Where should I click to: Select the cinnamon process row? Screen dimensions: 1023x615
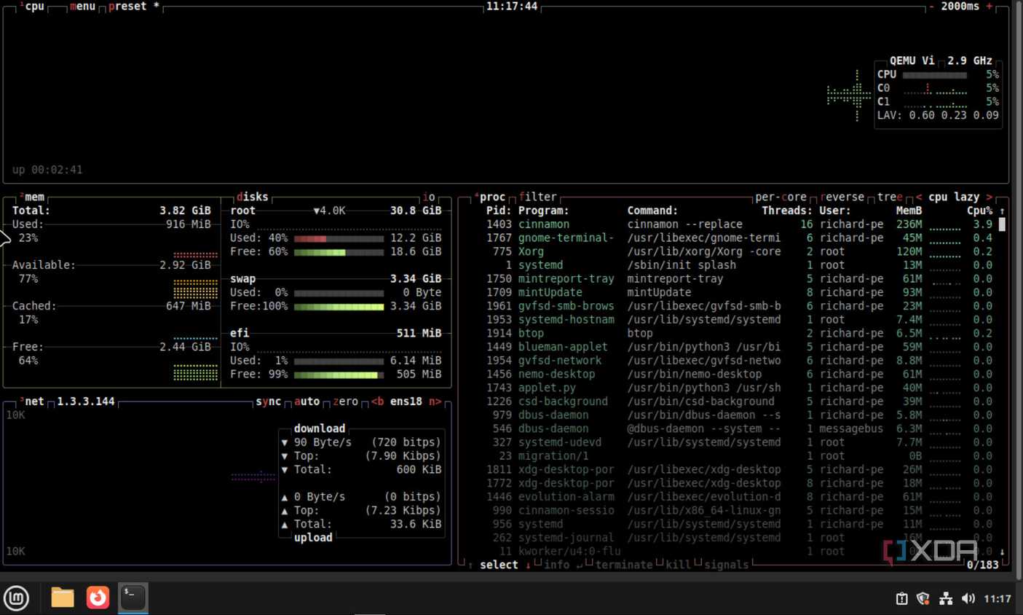tap(740, 224)
